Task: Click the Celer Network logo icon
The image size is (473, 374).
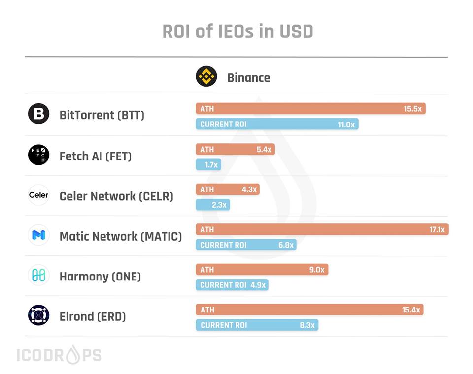Action: pos(38,195)
